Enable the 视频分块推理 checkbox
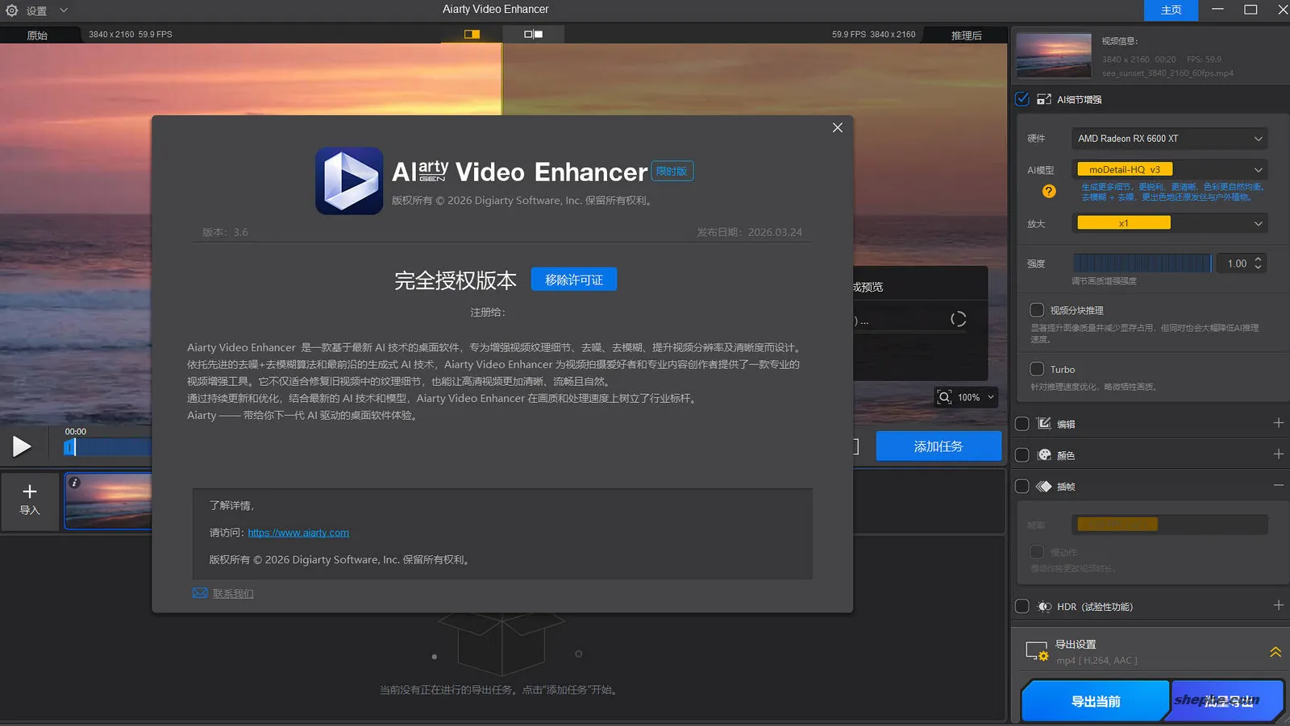Screen dimensions: 1290x726 point(1038,309)
